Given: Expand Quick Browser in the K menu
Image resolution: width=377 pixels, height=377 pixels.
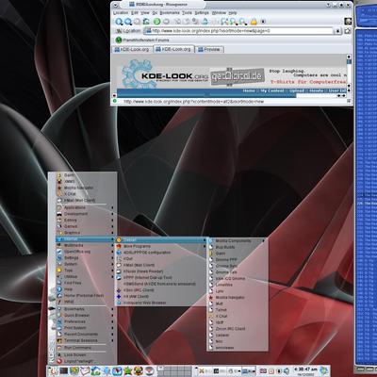Looking at the screenshot, I should (x=85, y=315).
